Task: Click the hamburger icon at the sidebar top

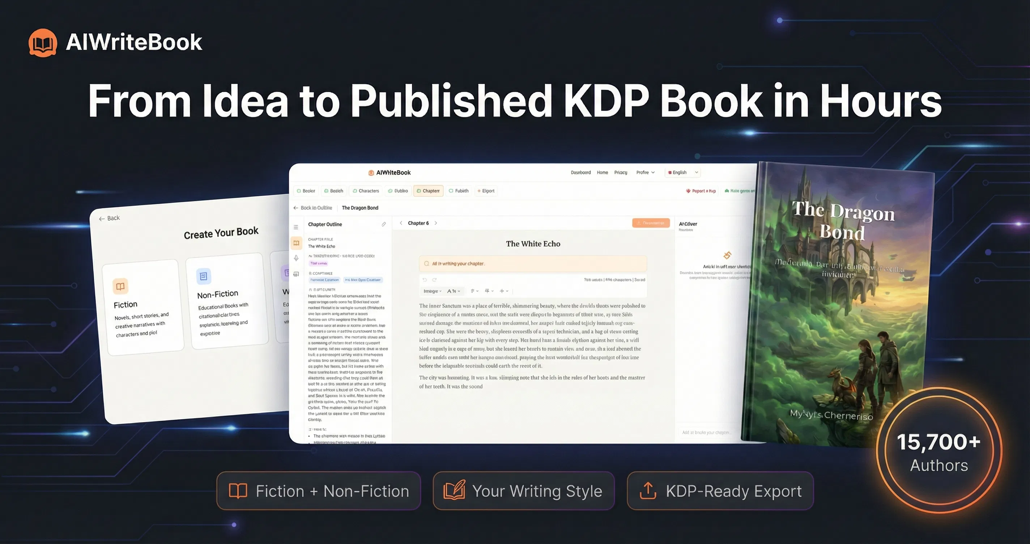Action: [296, 227]
